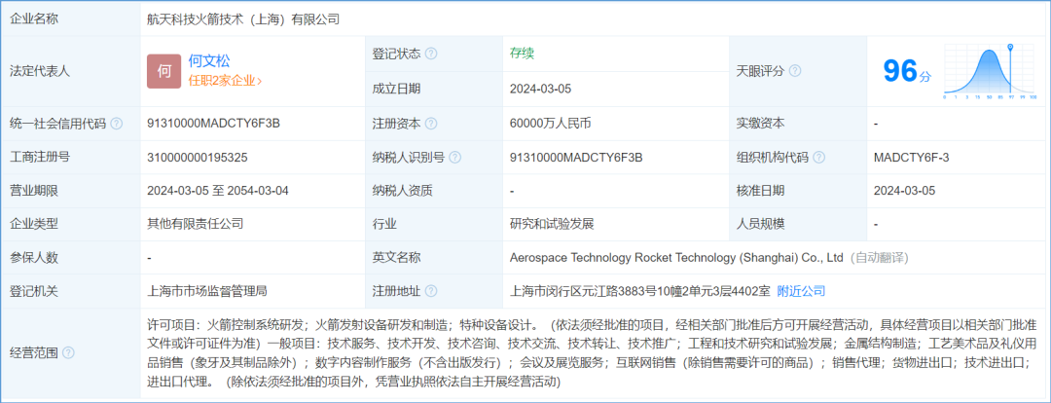1051x403 pixels.
Task: Click help icon next to 注册资本
Action: pos(431,124)
